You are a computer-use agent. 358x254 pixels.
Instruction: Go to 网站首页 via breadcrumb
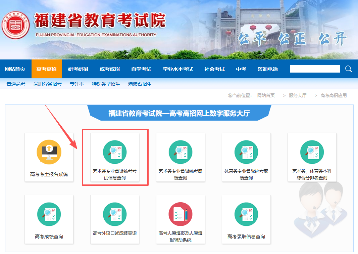266,95
